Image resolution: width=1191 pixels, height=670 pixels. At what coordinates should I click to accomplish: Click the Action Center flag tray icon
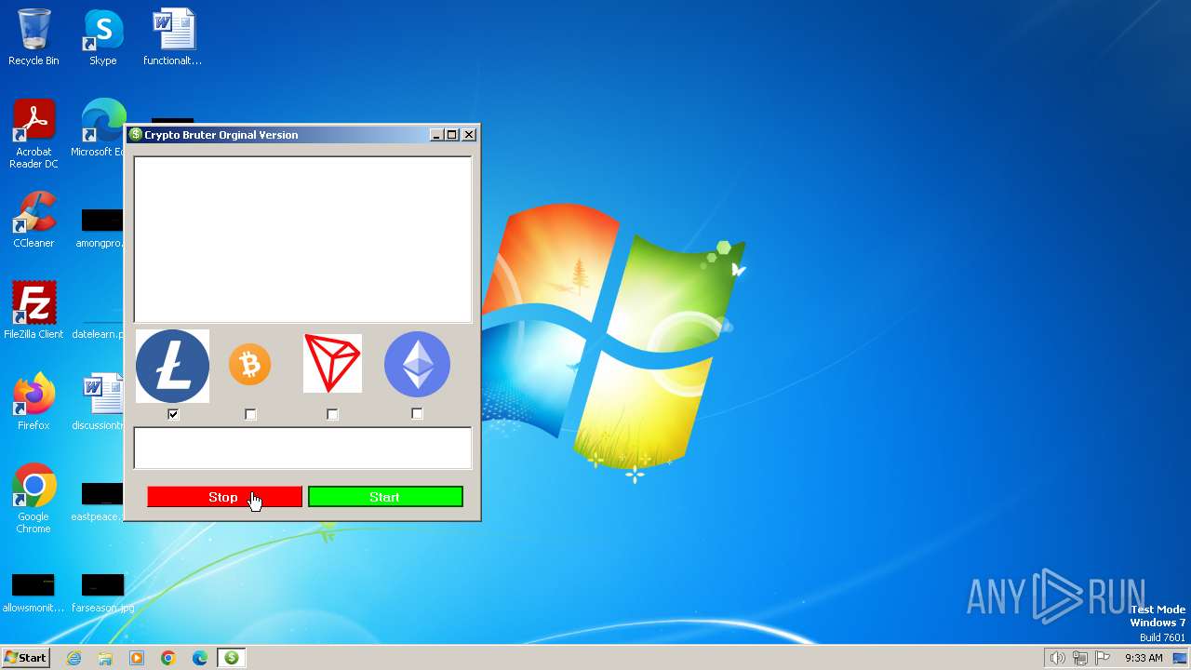pos(1103,658)
